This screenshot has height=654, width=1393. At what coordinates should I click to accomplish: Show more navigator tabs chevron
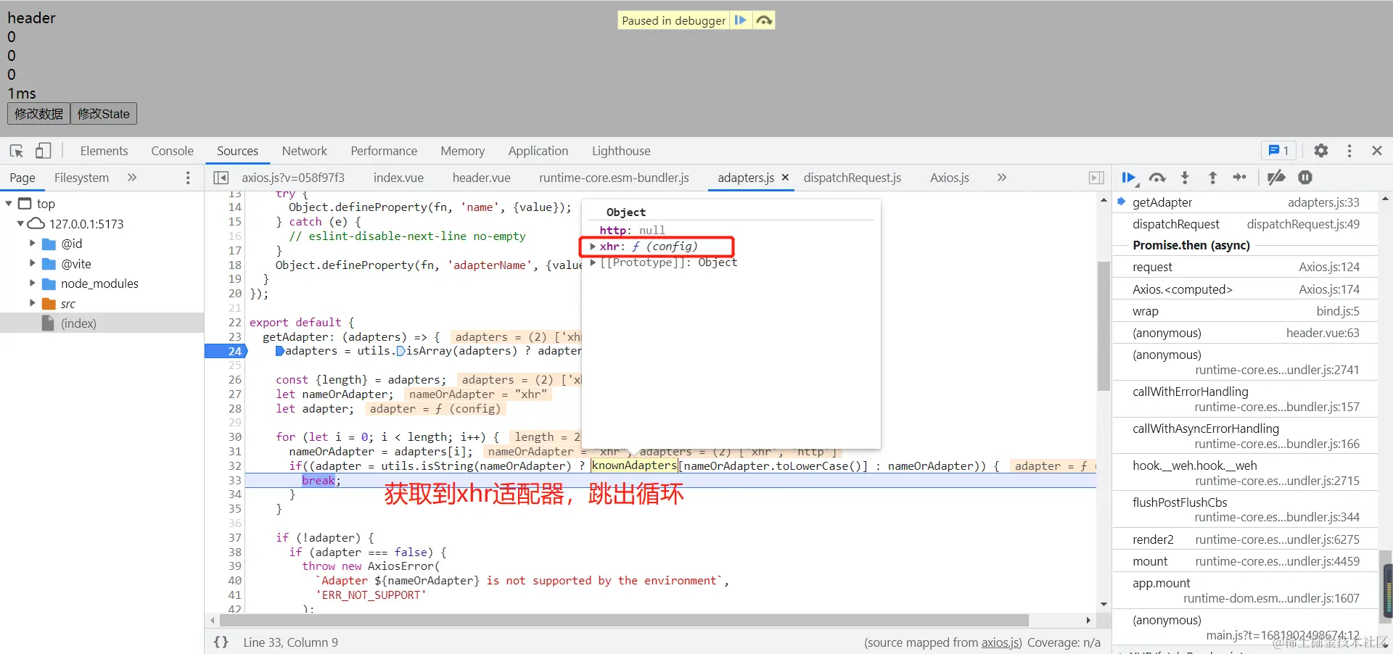click(132, 178)
